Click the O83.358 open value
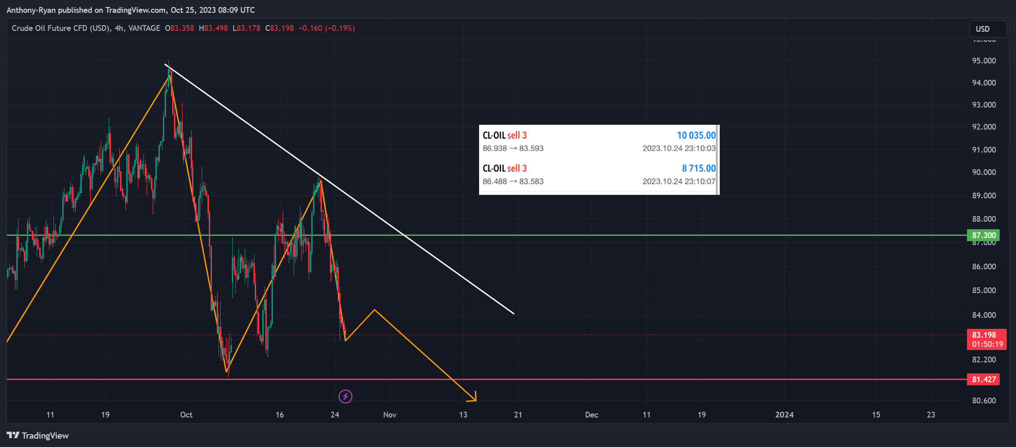The width and height of the screenshot is (1016, 447). click(180, 28)
